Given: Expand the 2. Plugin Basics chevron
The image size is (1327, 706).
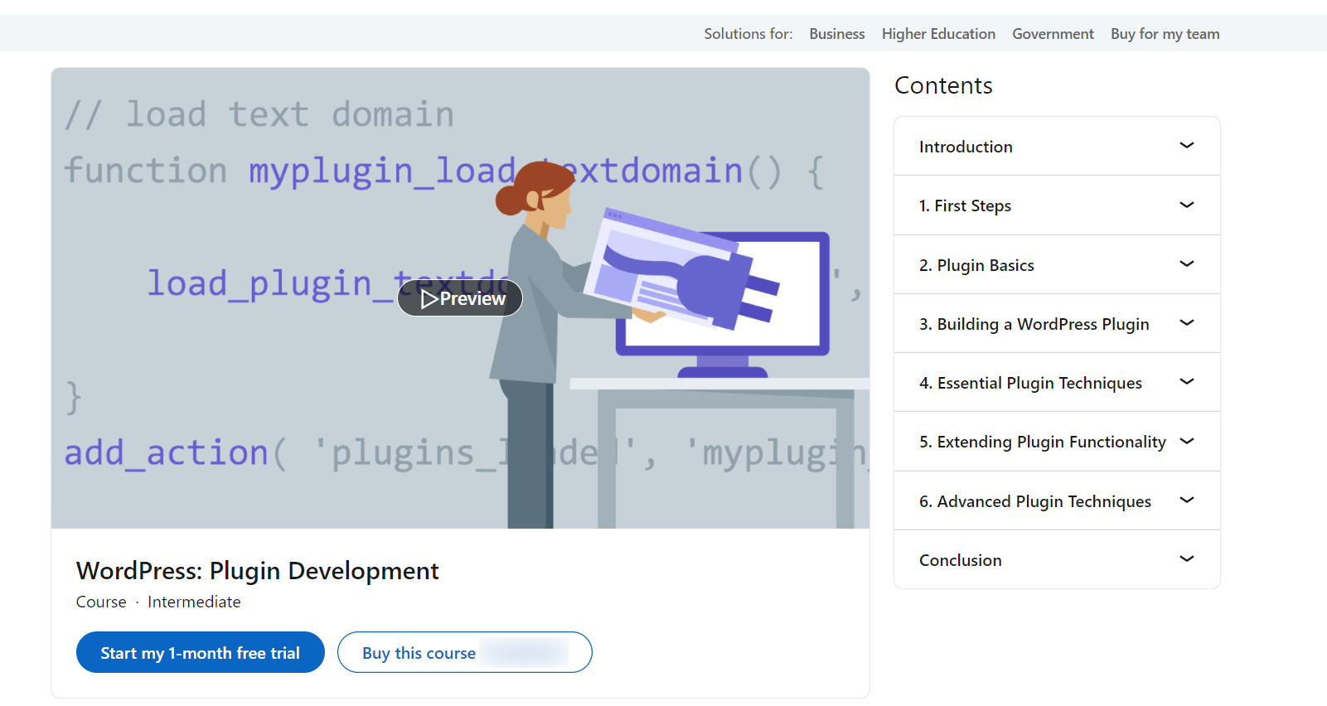Looking at the screenshot, I should click(1187, 264).
